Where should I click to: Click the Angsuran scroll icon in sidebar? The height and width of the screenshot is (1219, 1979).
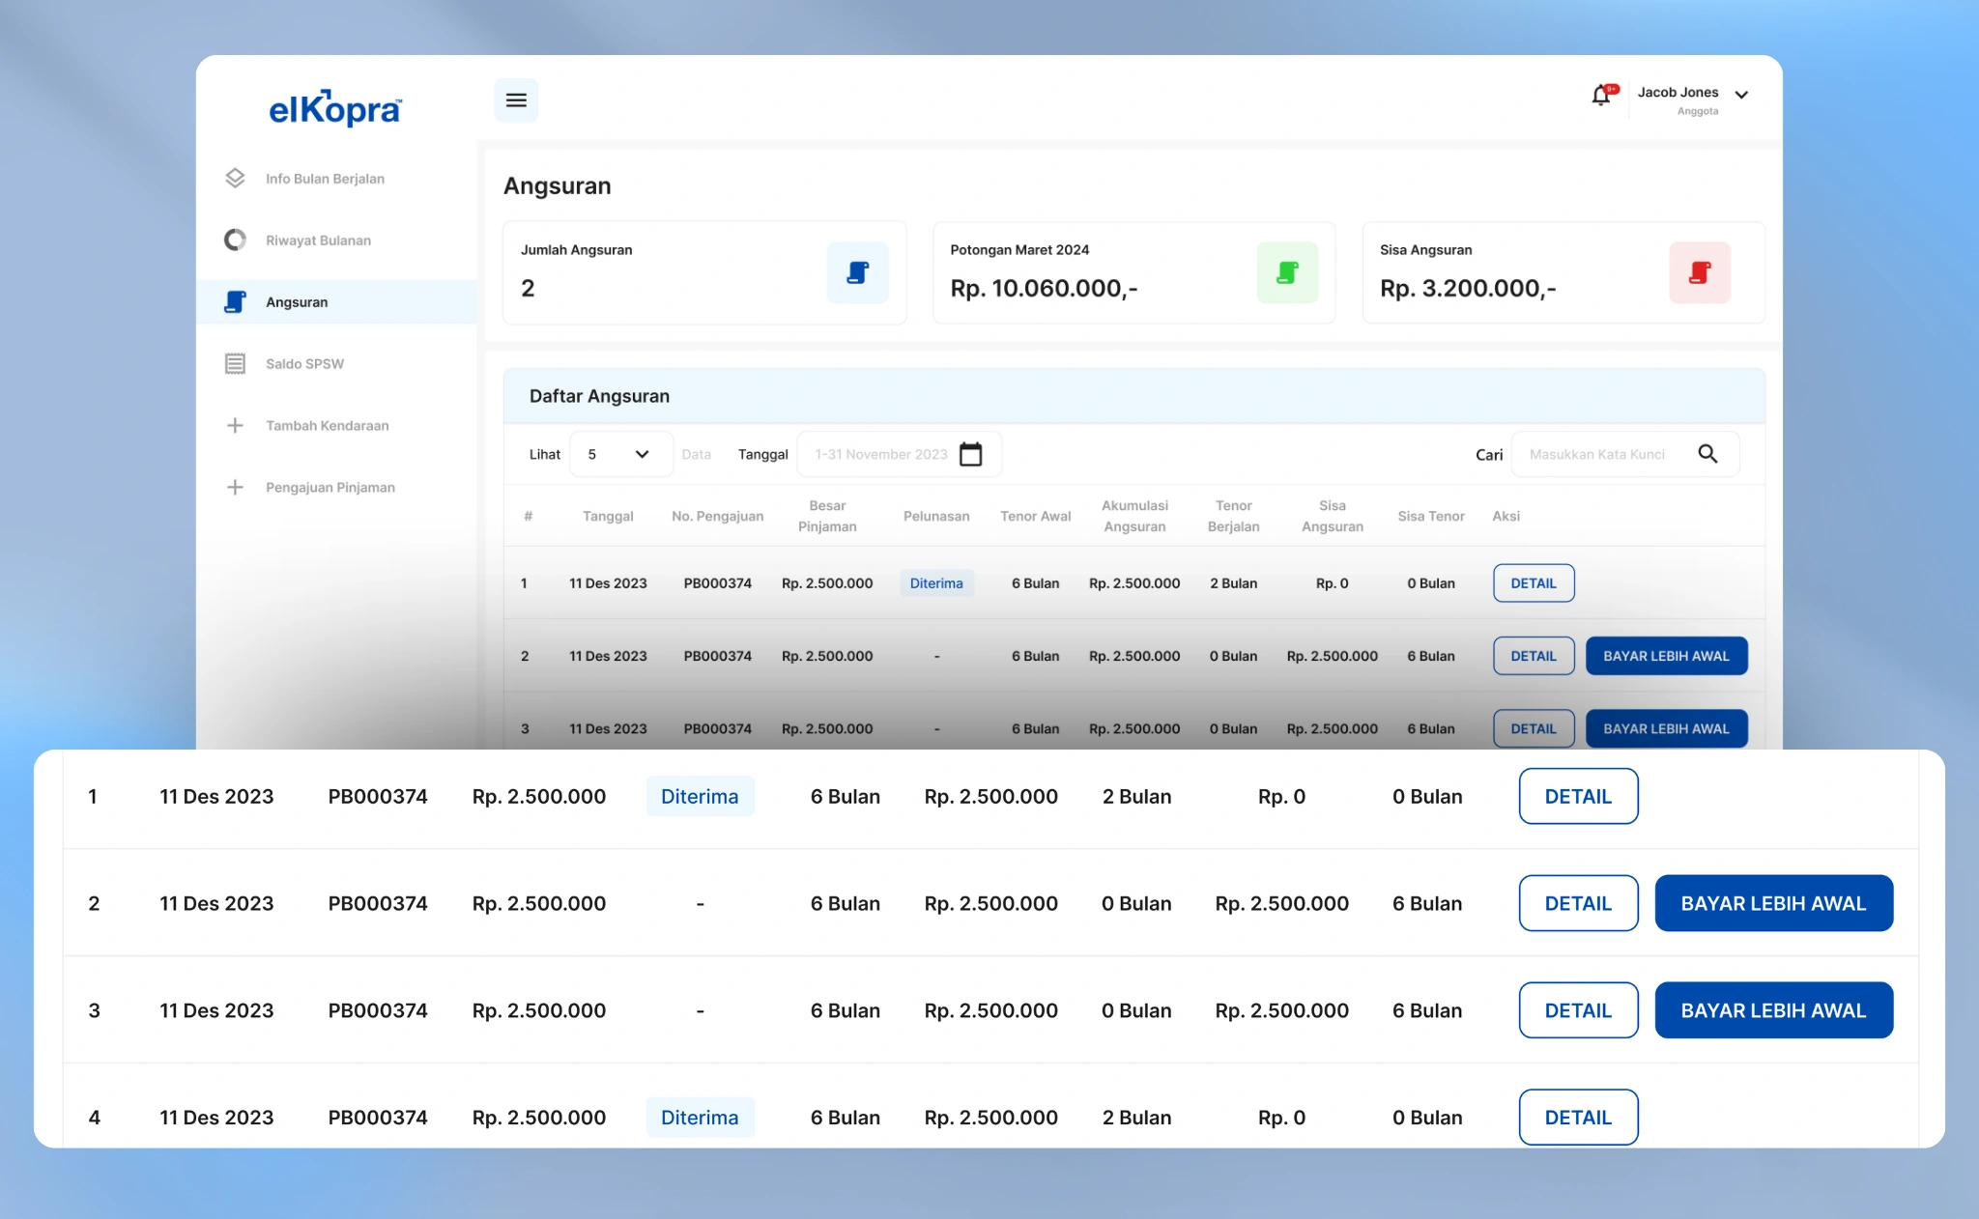pyautogui.click(x=235, y=301)
